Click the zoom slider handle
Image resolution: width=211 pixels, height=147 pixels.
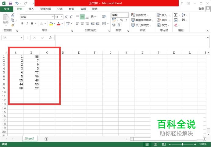tap(182, 144)
